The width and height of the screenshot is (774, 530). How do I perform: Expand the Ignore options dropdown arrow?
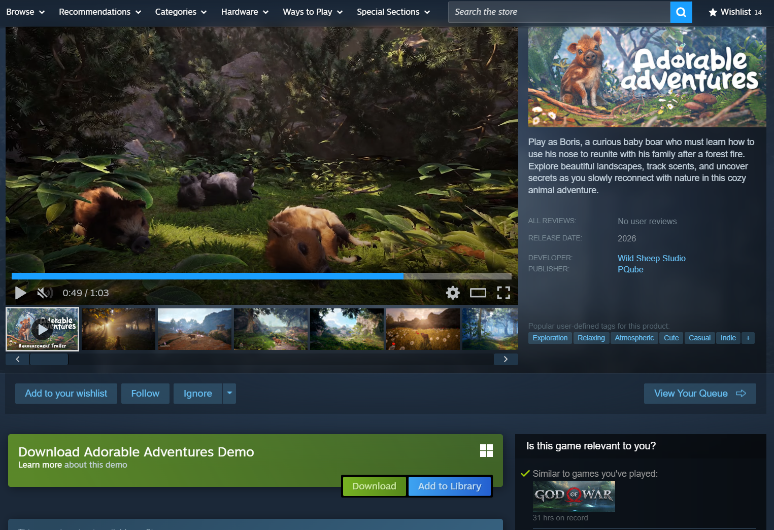[x=229, y=393]
